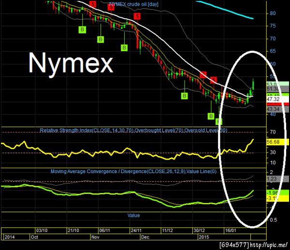The image size is (290, 250).
Task: Click the 1.23 gray MACD value tag
Action: (277, 179)
